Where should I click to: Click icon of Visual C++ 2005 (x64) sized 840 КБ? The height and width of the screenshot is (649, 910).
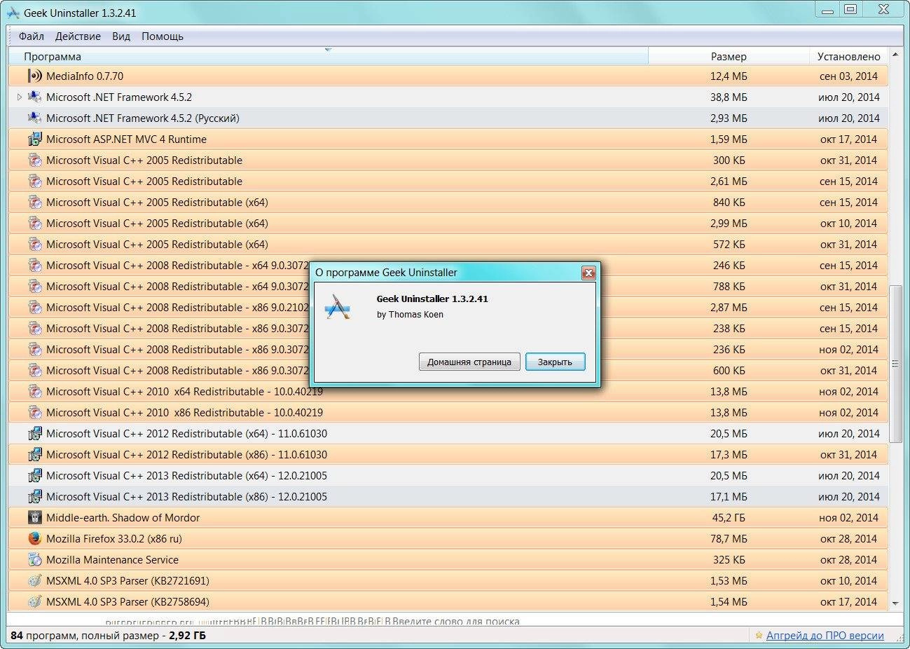tap(34, 202)
